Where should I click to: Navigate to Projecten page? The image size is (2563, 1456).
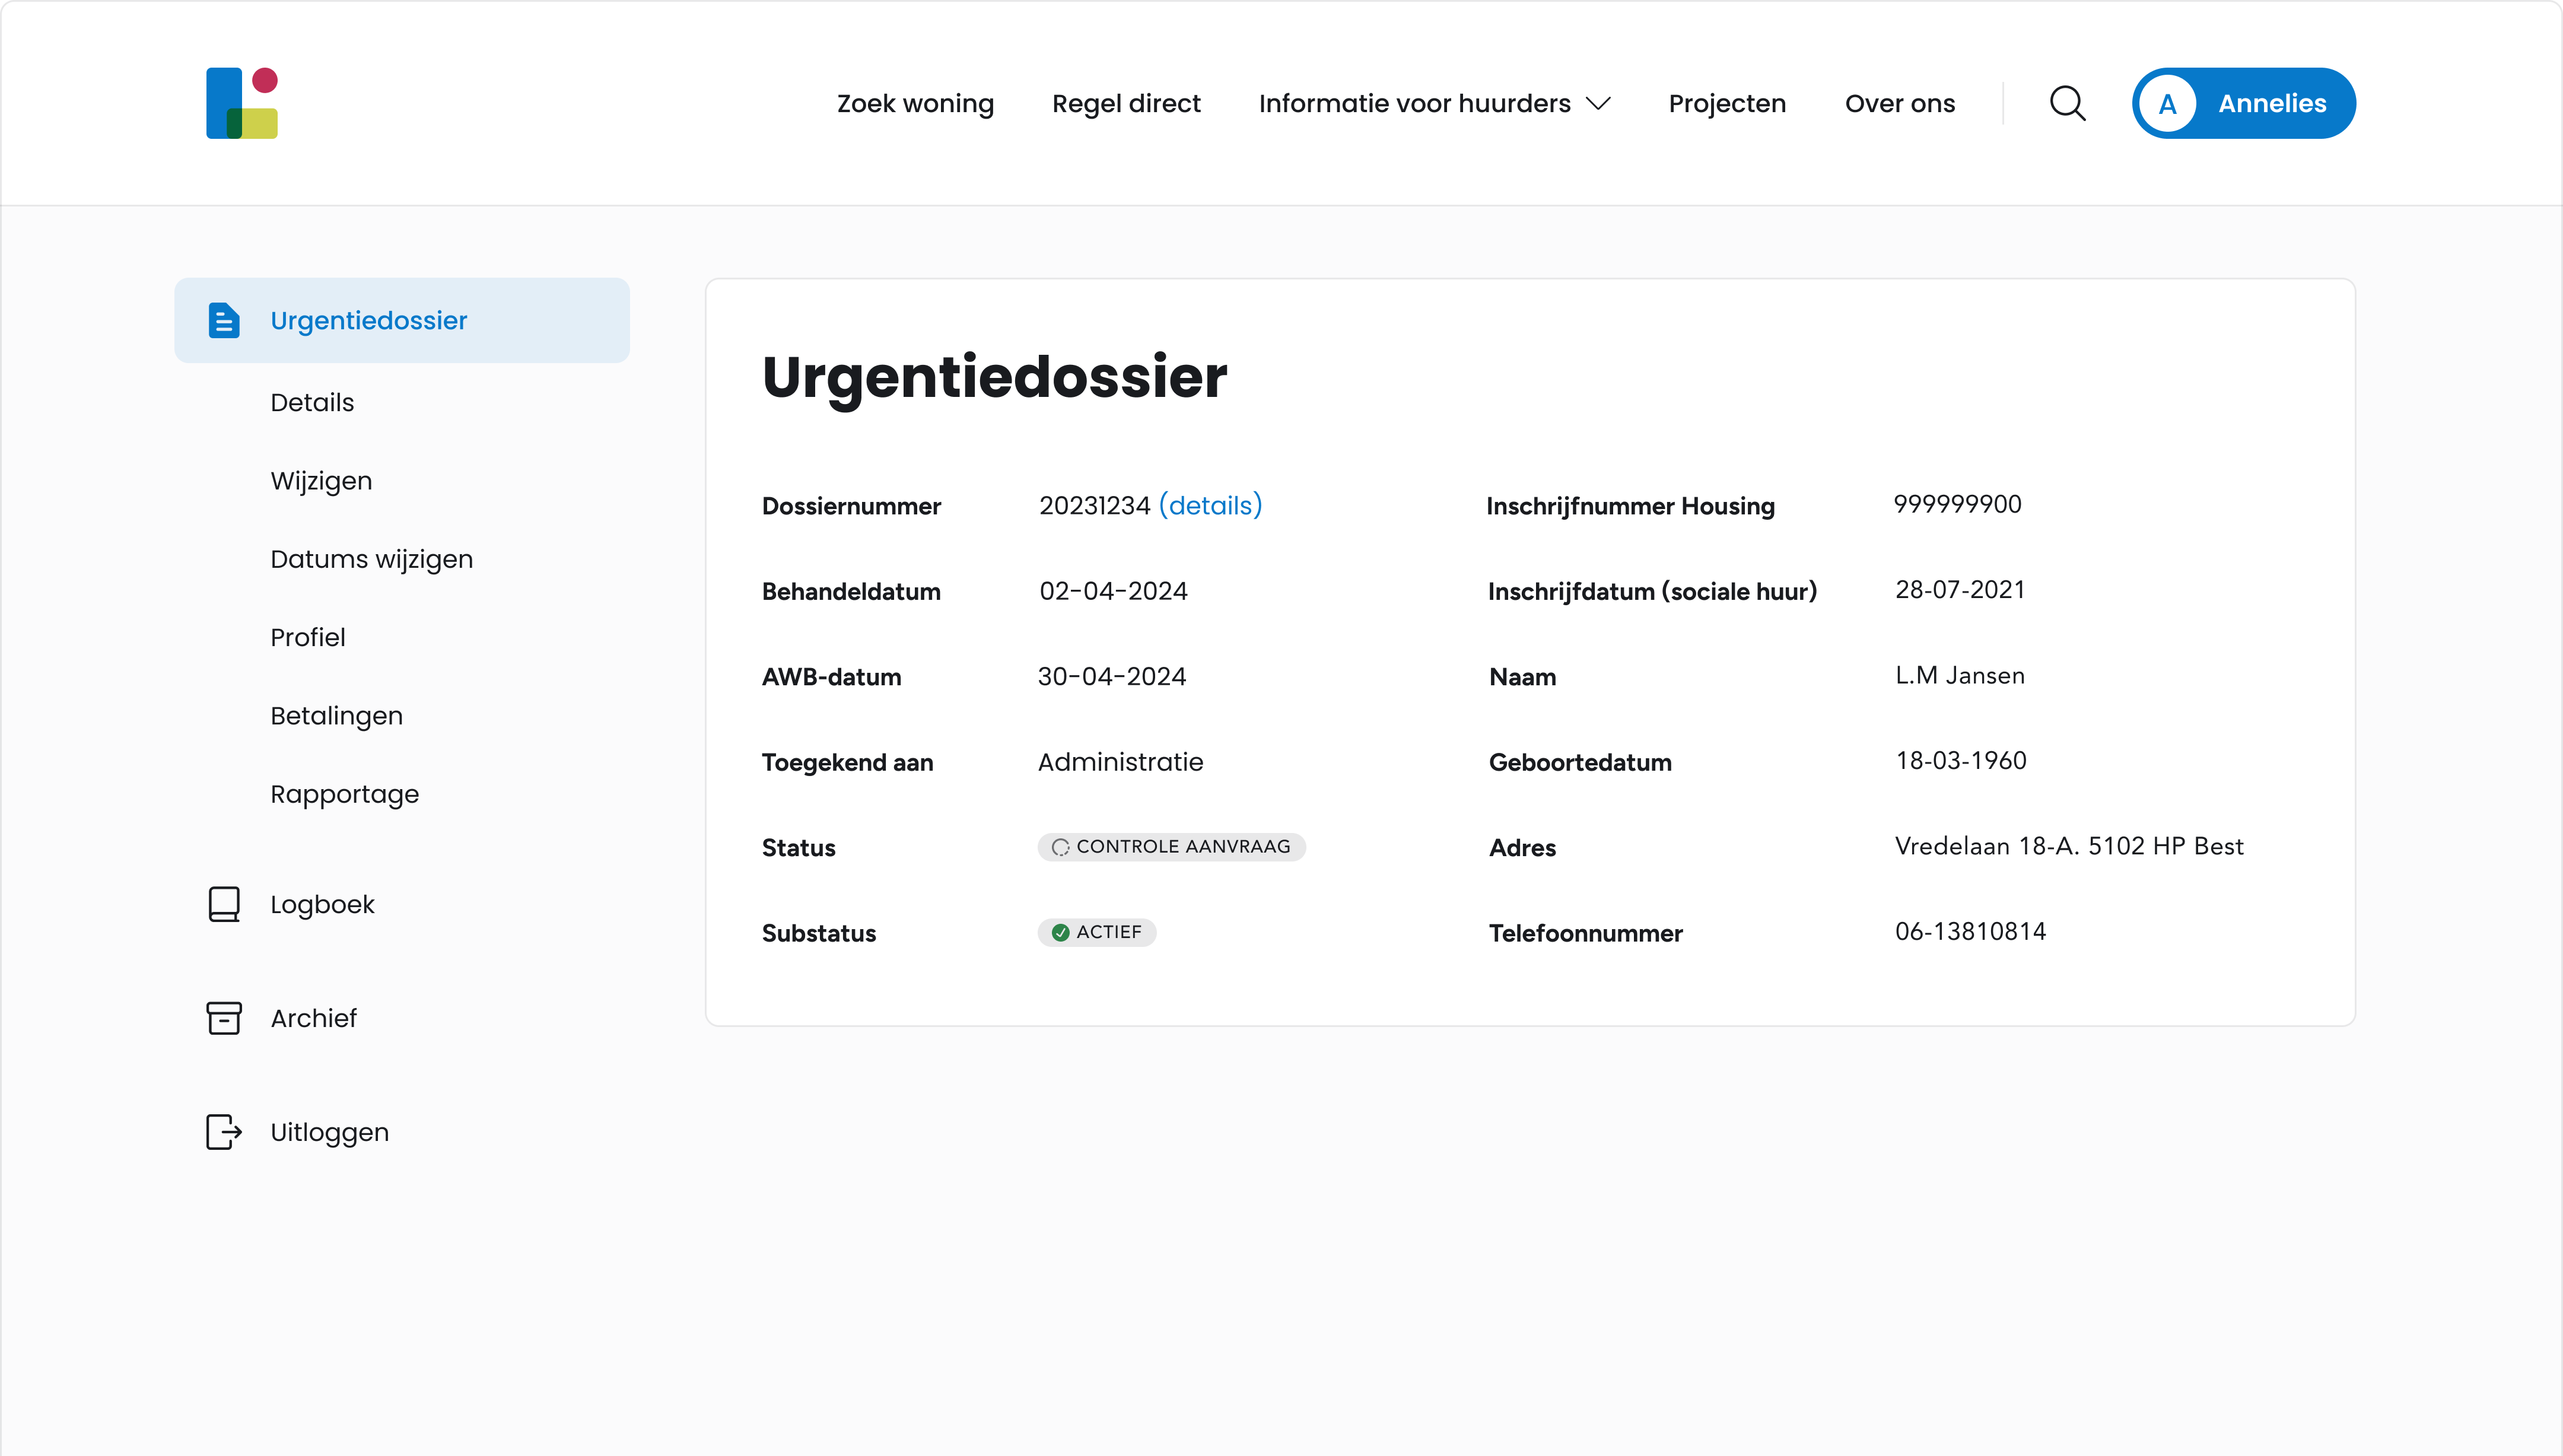pyautogui.click(x=1726, y=103)
